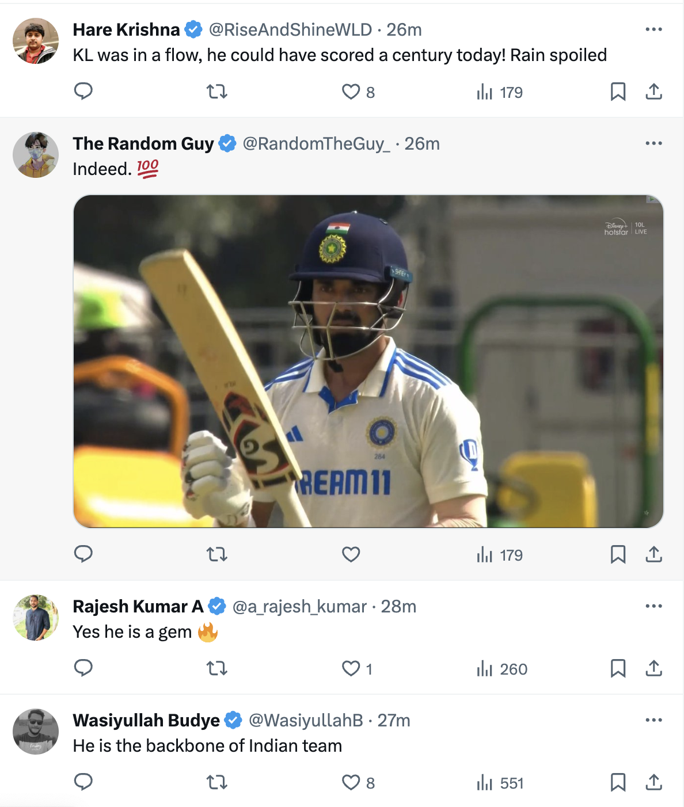Open more options on Rajesh Kumar's tweet
The width and height of the screenshot is (684, 807).
point(653,606)
